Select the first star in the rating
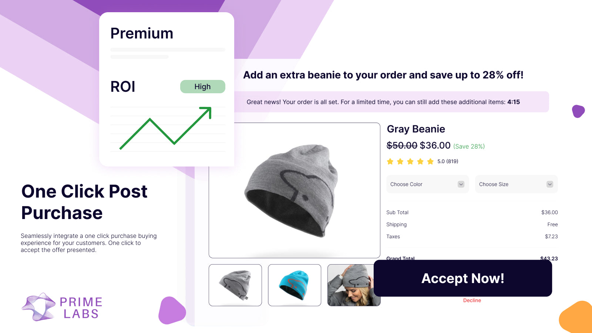Viewport: 592px width, 333px height. pyautogui.click(x=390, y=161)
